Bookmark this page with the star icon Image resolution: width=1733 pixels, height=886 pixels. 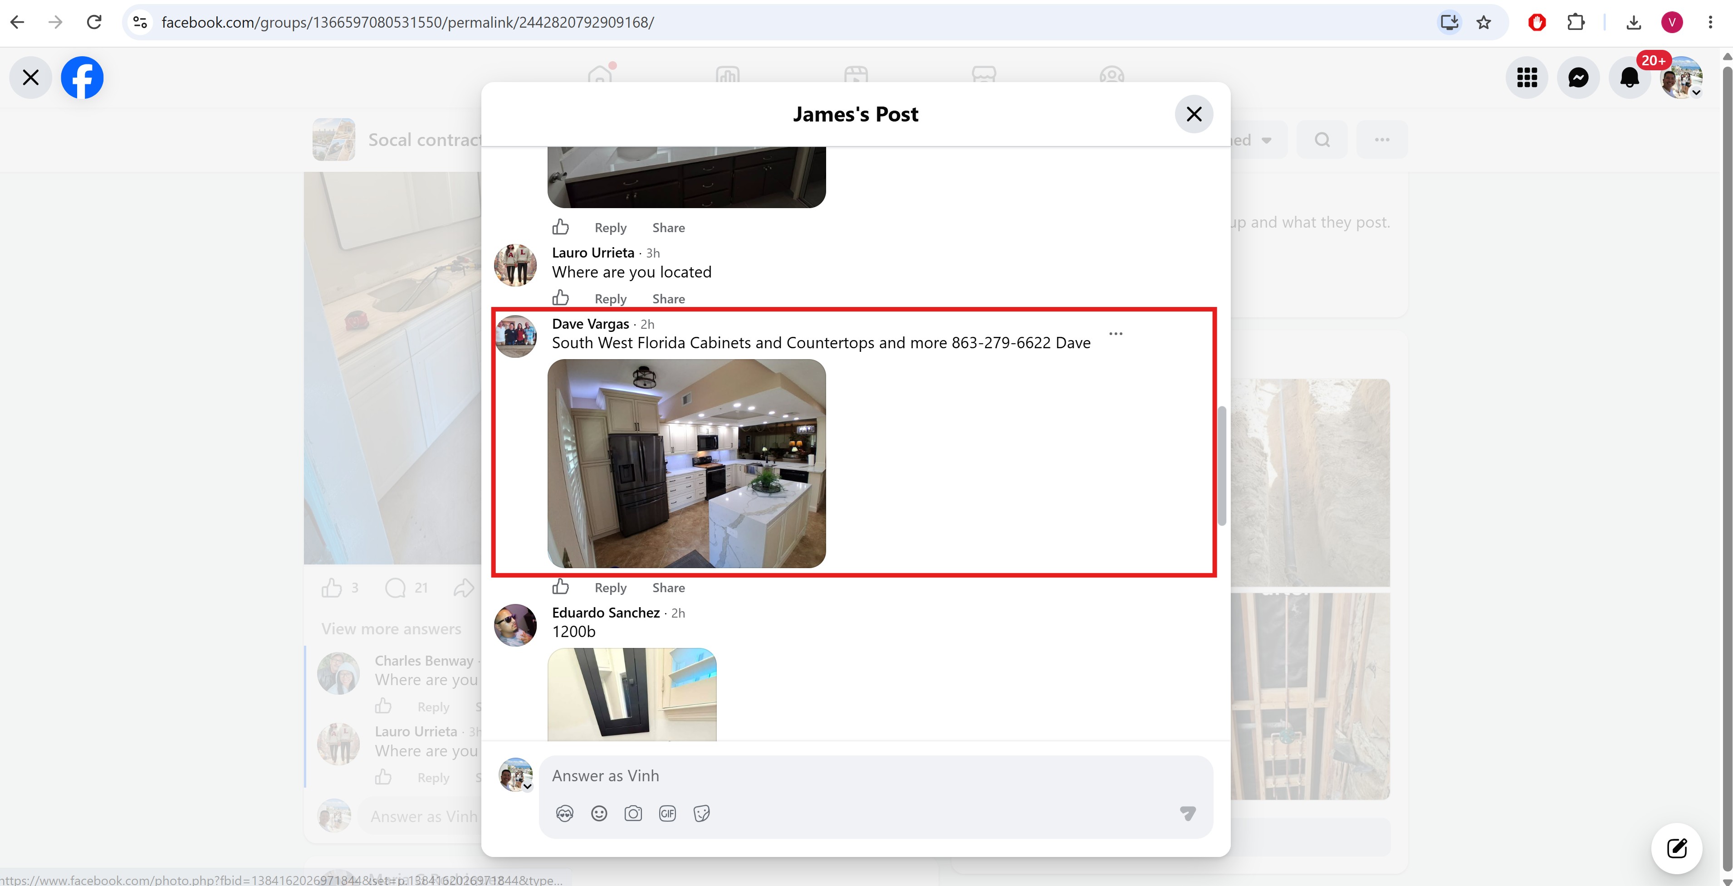click(1483, 22)
